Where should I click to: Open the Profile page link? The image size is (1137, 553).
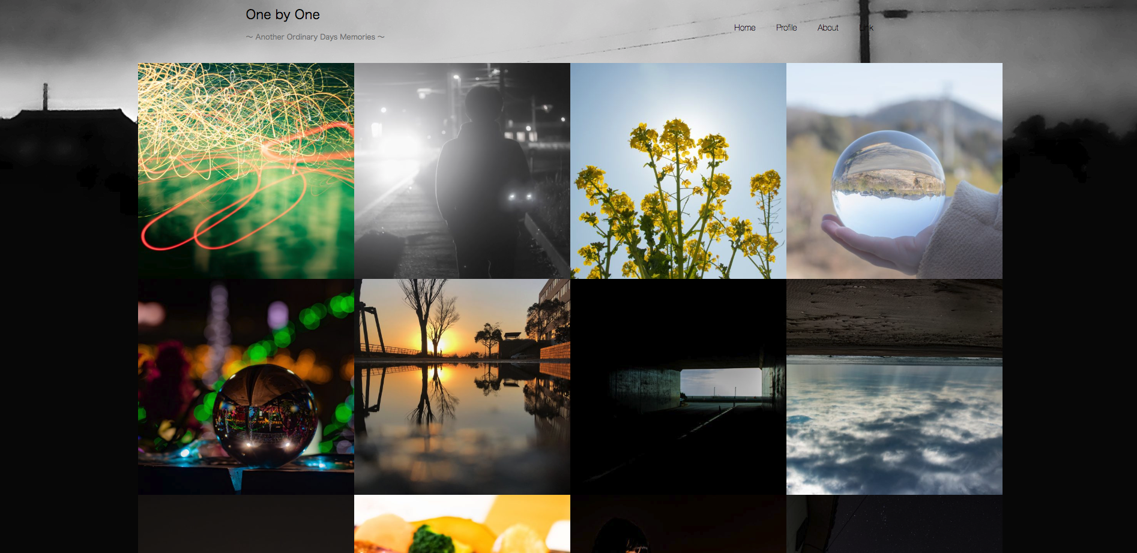(786, 28)
